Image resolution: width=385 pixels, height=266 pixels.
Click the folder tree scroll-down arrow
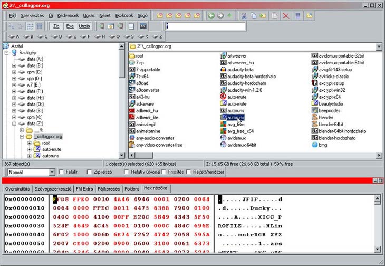(122, 155)
